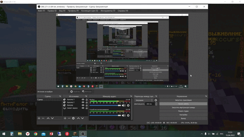Image resolution: width=244 pixels, height=137 pixels.
Task: Open Настройки button in Управление
Action: pos(183,115)
